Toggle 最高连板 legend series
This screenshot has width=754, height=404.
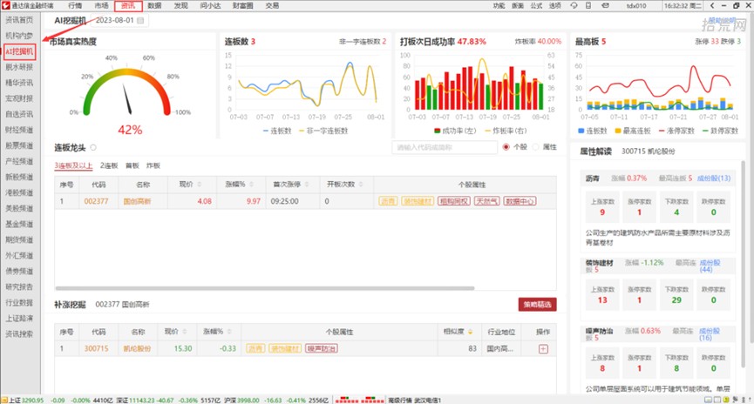pyautogui.click(x=632, y=131)
